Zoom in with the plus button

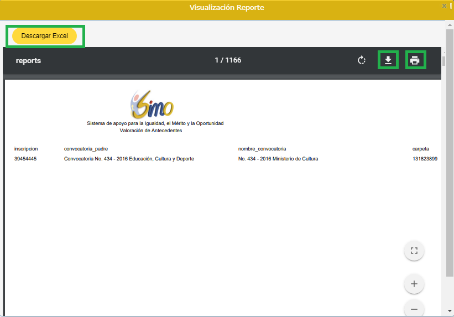[414, 284]
